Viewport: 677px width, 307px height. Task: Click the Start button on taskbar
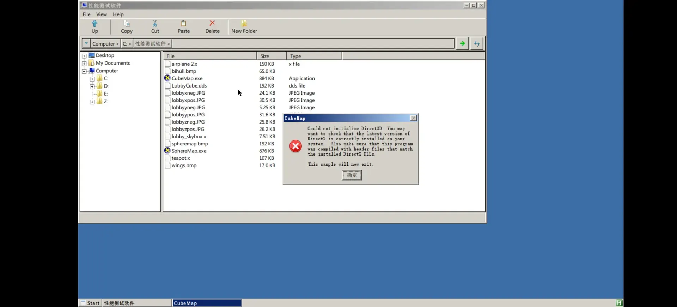point(90,303)
